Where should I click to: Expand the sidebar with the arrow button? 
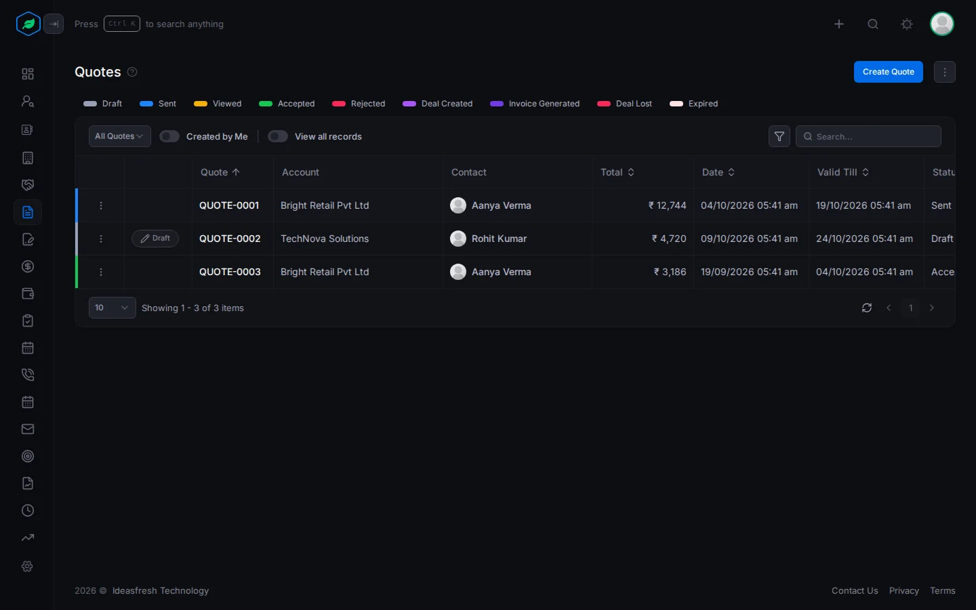pos(54,24)
